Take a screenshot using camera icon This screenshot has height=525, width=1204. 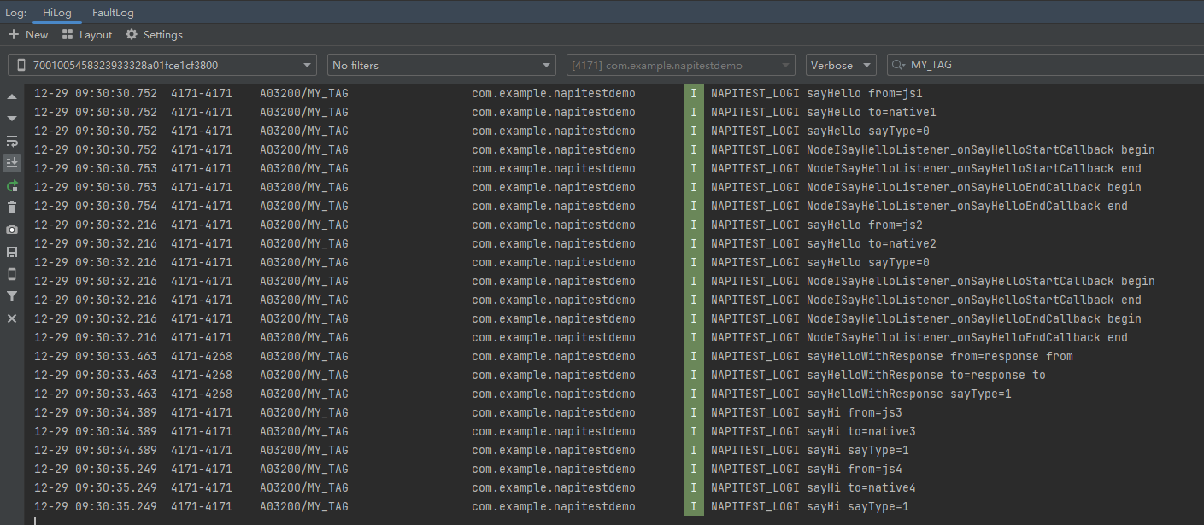[x=12, y=230]
